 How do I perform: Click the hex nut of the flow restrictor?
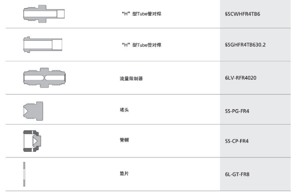44,78
